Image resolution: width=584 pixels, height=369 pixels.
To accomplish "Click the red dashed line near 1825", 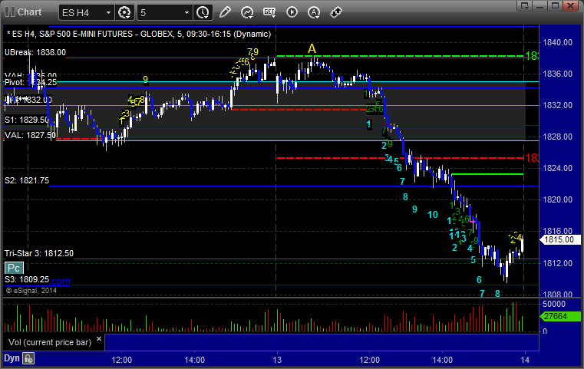I will pos(401,158).
